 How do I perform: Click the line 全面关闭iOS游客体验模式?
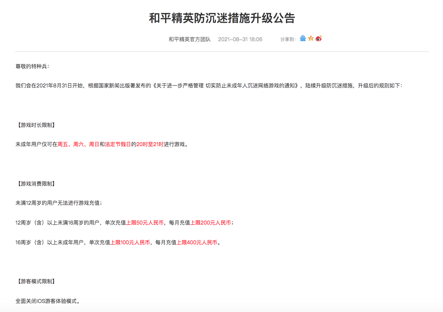pos(48,301)
